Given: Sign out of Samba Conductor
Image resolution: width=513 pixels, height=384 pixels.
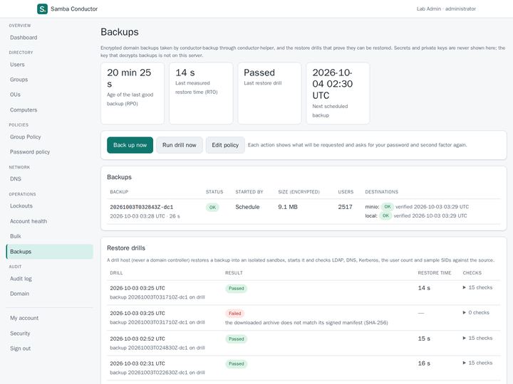Looking at the screenshot, I should [x=20, y=348].
